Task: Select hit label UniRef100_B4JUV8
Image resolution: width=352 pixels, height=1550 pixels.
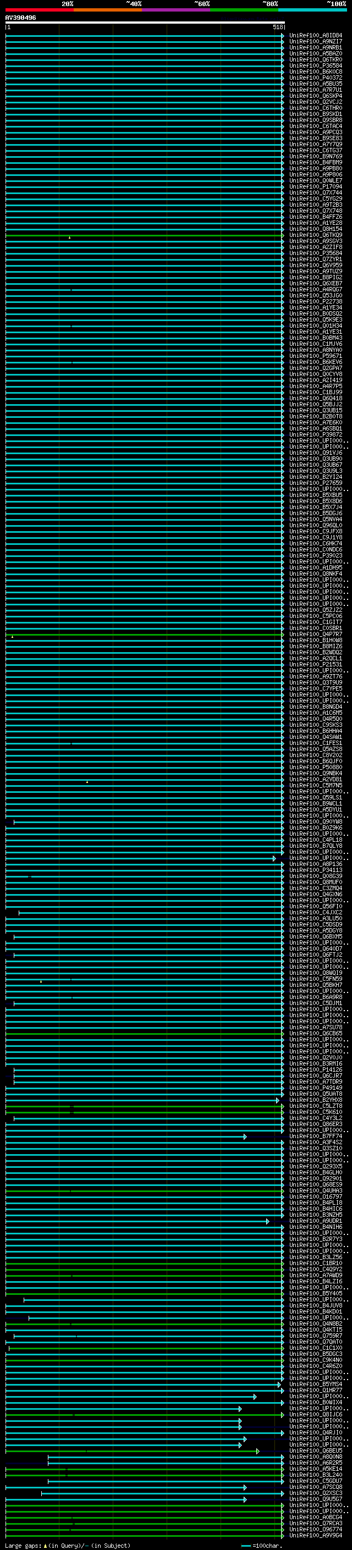Action: (316, 1305)
